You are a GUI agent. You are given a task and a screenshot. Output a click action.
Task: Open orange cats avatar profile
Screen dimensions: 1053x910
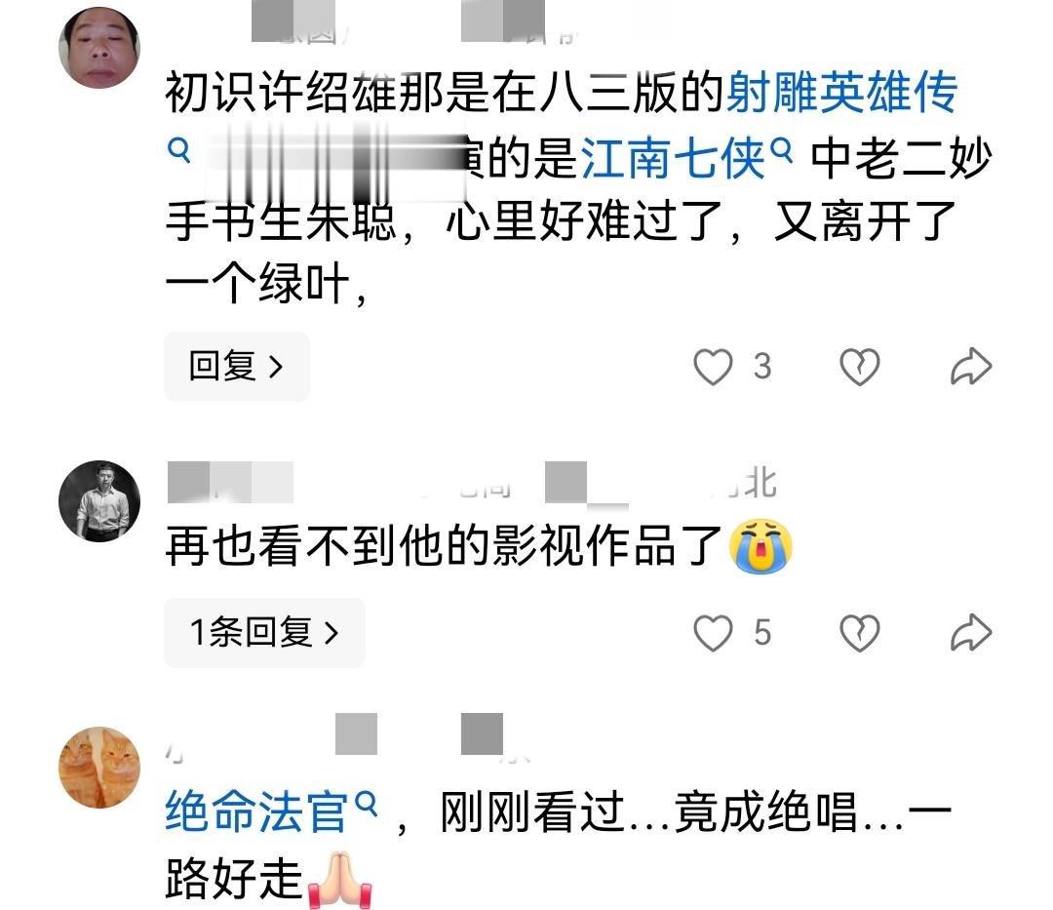pyautogui.click(x=99, y=767)
